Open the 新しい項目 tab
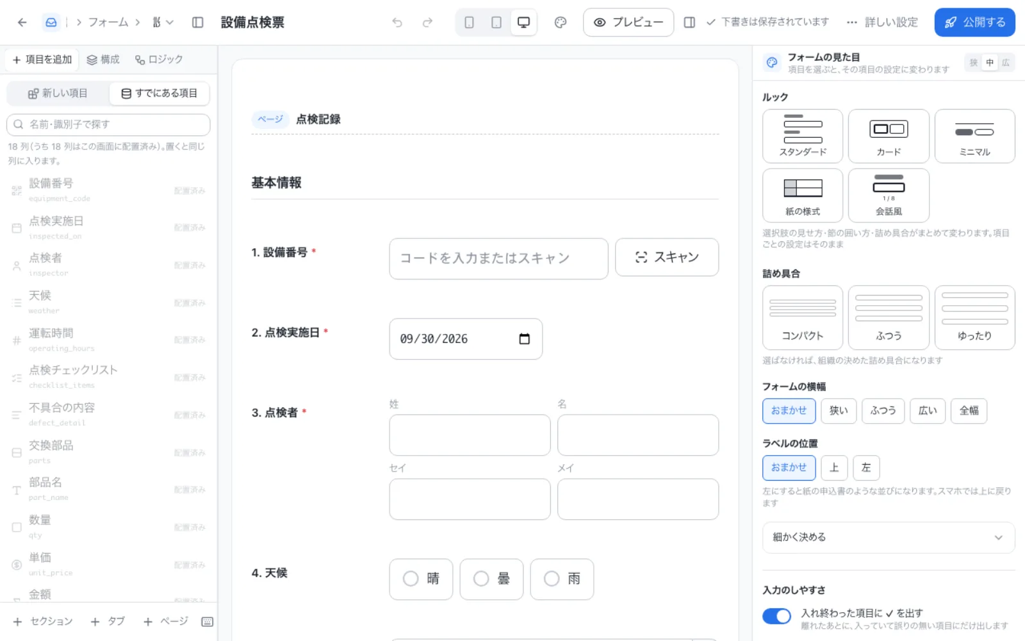Screen dimensions: 1025x641 [x=58, y=94]
